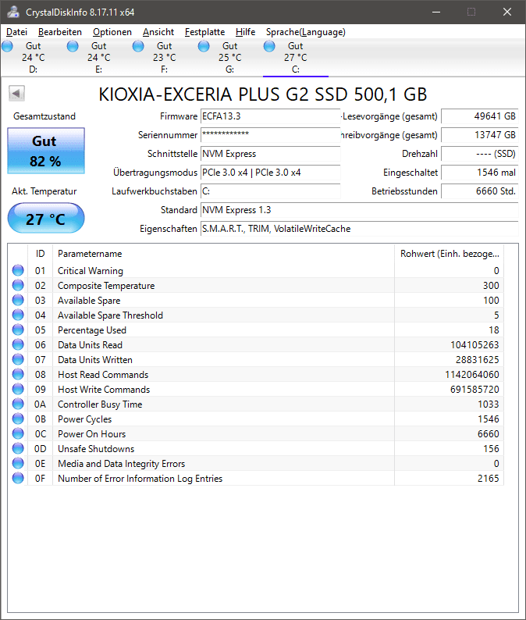The width and height of the screenshot is (526, 620).
Task: Click status orb for Host Read Commands row
Action: (x=18, y=374)
